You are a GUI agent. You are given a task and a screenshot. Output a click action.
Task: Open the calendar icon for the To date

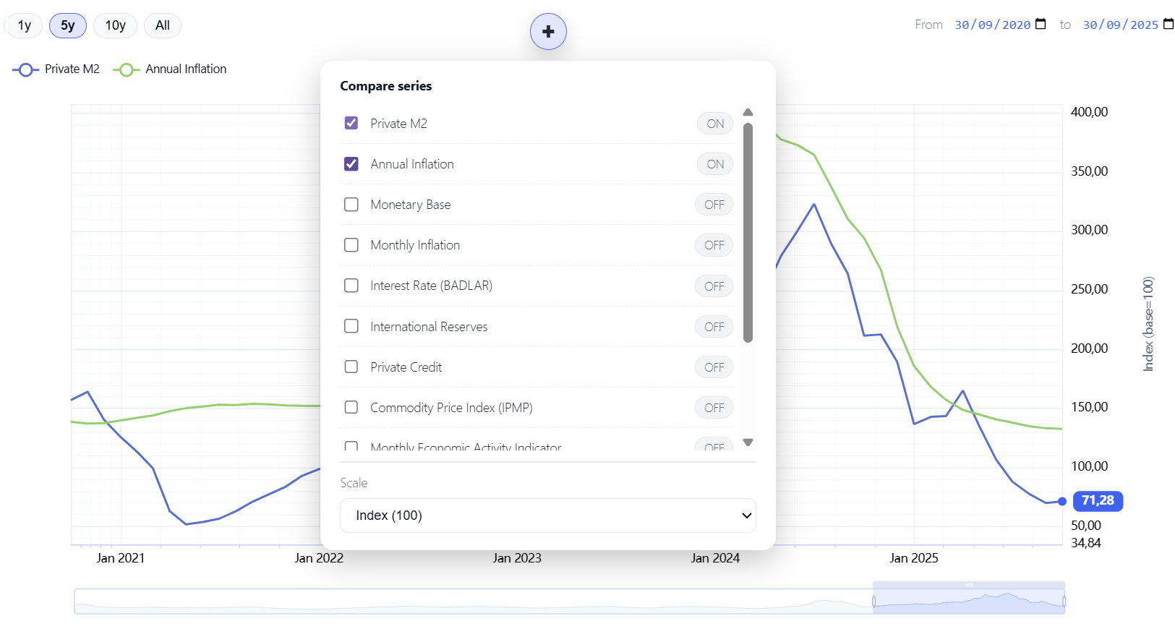[1169, 24]
